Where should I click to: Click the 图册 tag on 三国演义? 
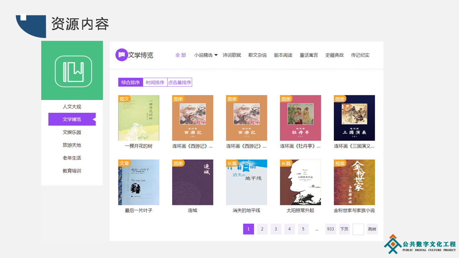click(340, 99)
